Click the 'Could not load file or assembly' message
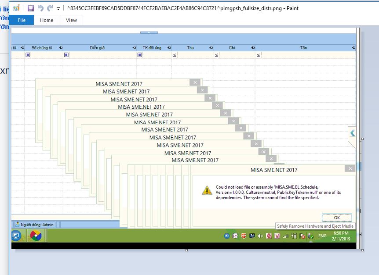The height and width of the screenshot is (275, 379). tap(278, 193)
